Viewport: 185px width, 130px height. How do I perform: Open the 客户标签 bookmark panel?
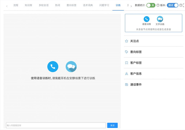(153, 63)
